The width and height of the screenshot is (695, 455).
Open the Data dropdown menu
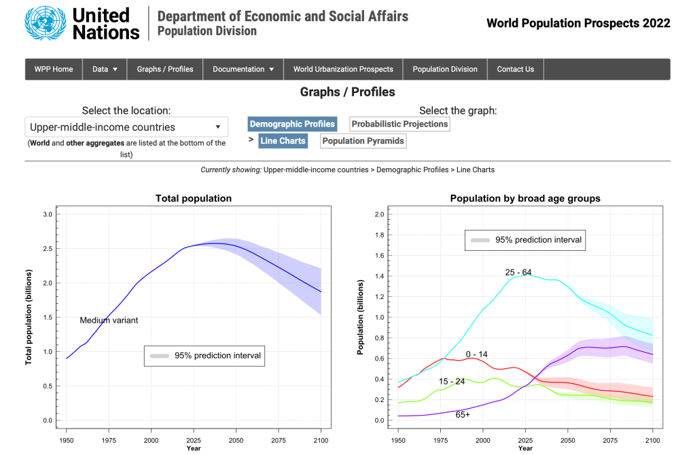point(105,69)
